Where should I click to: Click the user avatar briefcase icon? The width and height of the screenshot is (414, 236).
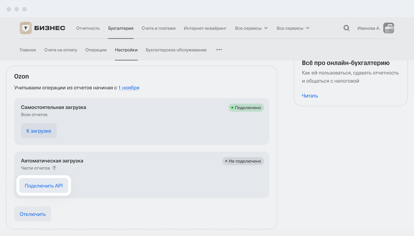(388, 28)
